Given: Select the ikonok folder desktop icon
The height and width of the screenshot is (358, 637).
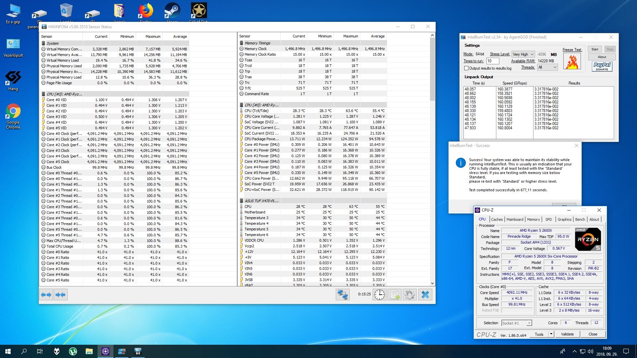Looking at the screenshot, I should [x=119, y=13].
